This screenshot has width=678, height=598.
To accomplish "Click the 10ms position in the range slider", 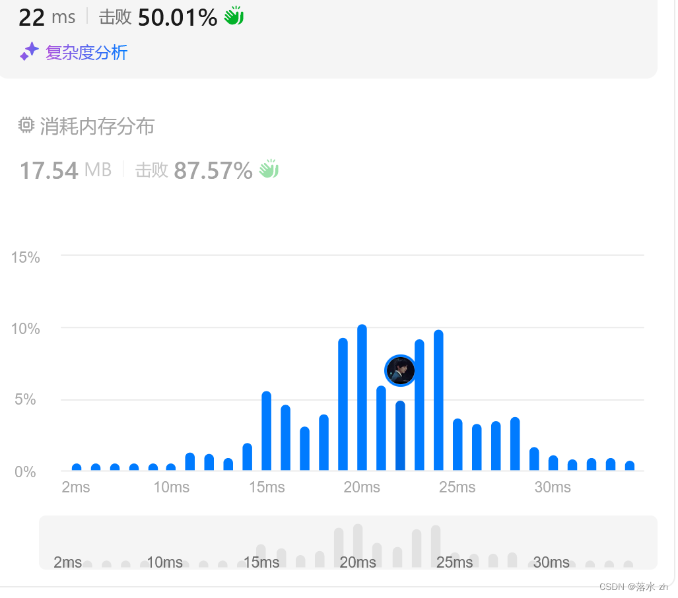I will pyautogui.click(x=164, y=562).
